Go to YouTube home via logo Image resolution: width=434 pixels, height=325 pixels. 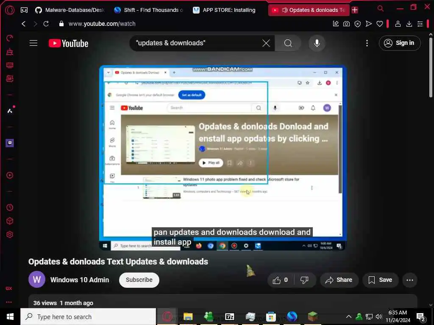click(x=68, y=44)
